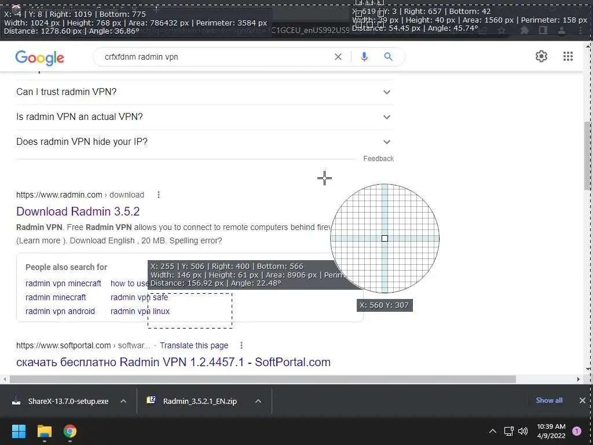Open options menu for radmin.com result
This screenshot has width=593, height=445.
tap(159, 195)
